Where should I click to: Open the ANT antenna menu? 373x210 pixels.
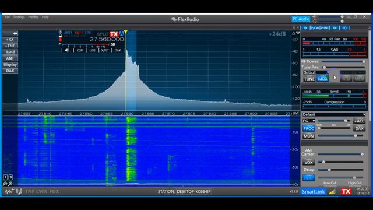[x=10, y=58]
